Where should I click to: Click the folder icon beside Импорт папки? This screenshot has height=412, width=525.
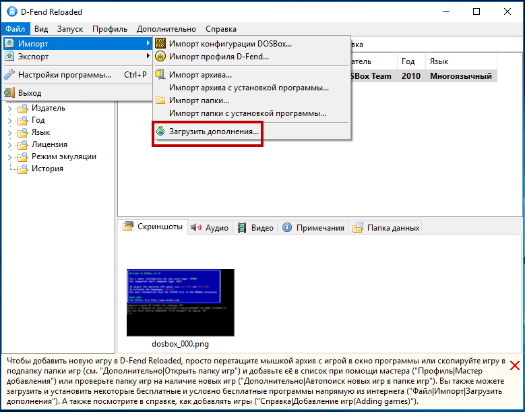(x=160, y=100)
